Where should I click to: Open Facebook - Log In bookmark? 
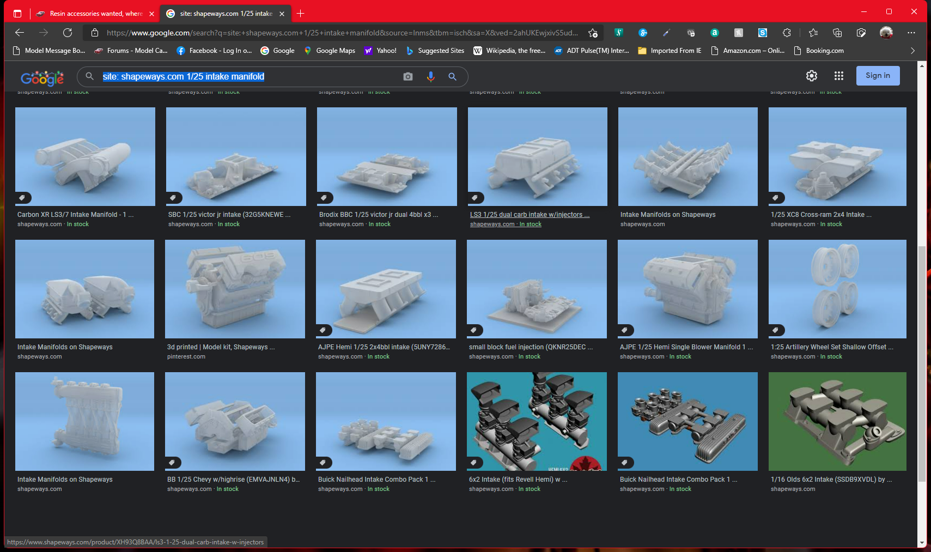coord(214,51)
